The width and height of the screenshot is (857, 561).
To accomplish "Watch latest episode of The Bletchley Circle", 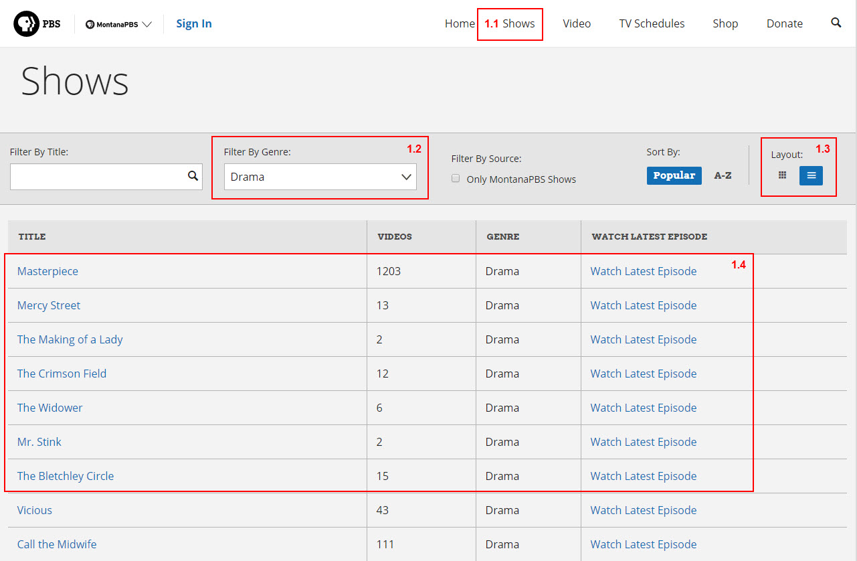I will pos(644,476).
